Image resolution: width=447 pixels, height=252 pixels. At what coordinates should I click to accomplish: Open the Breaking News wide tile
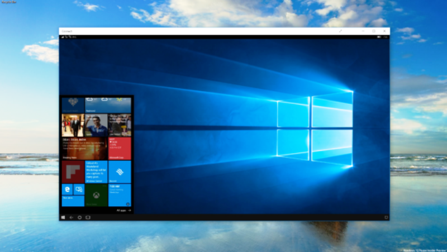pyautogui.click(x=84, y=149)
